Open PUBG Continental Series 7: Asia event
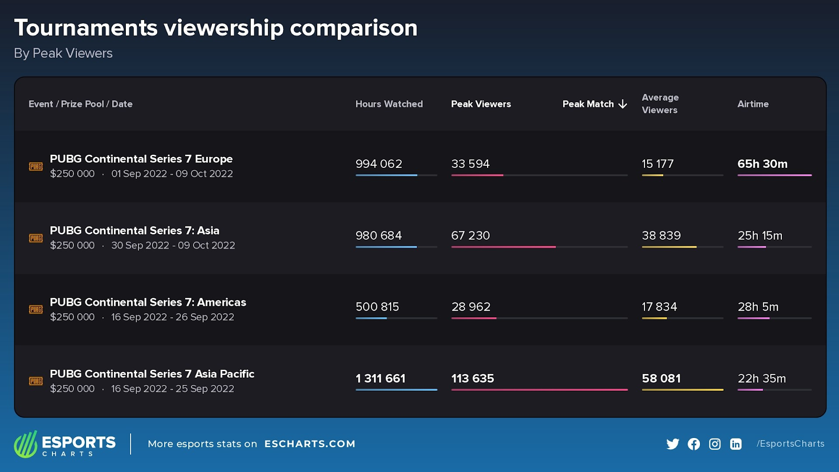839x472 pixels. pyautogui.click(x=134, y=231)
